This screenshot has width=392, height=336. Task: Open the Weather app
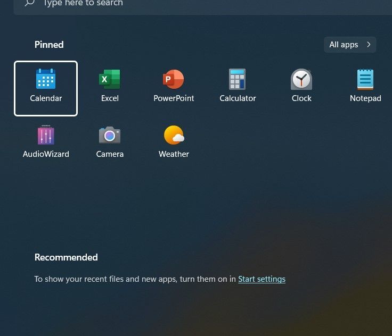(x=174, y=141)
